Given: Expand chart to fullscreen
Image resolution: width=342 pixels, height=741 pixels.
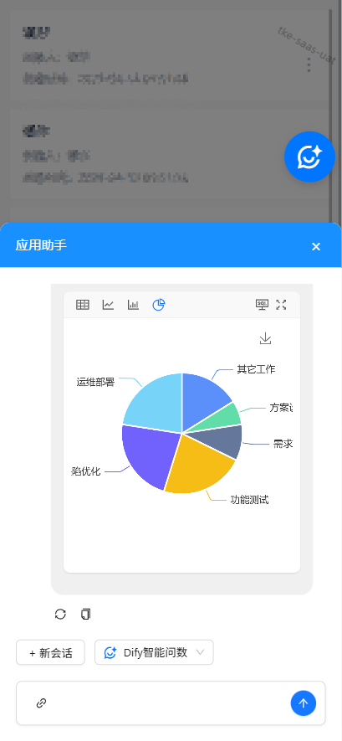Looking at the screenshot, I should 281,305.
